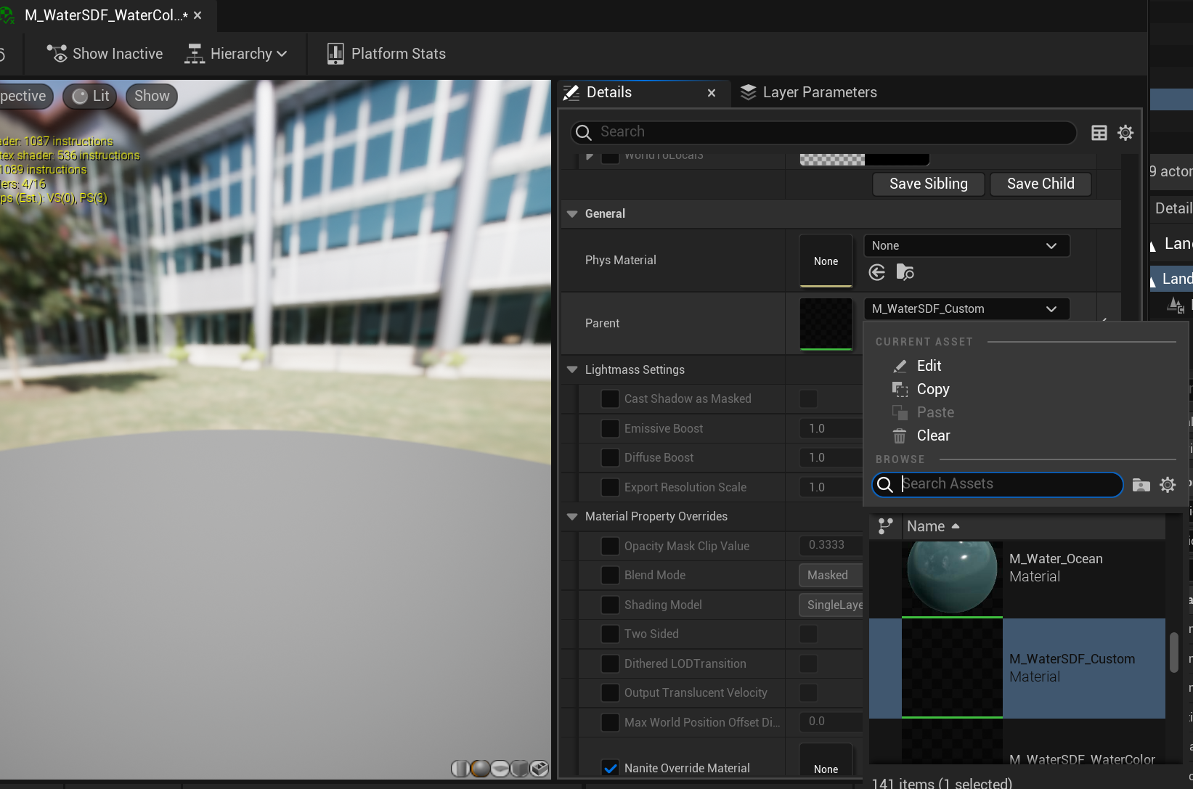Open Platform Stats from the toolbar
1193x789 pixels.
(x=386, y=54)
